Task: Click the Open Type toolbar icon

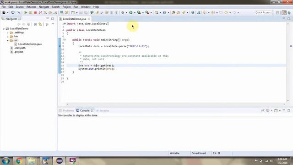Action: click(x=174, y=12)
